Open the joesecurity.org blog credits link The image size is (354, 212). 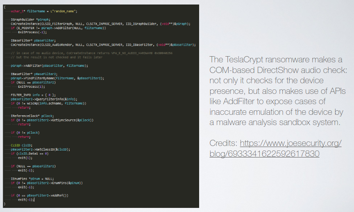pyautogui.click(x=275, y=148)
